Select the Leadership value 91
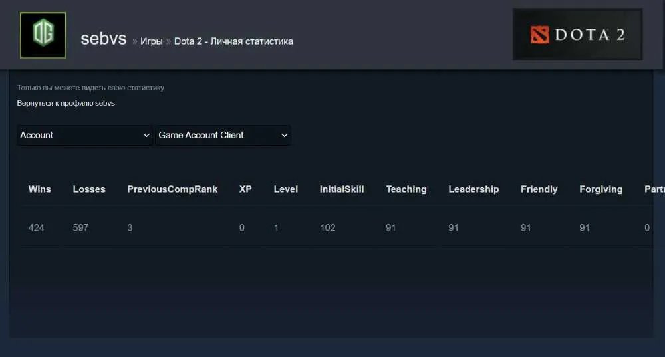Viewport: 665px width, 357px height. [x=454, y=227]
